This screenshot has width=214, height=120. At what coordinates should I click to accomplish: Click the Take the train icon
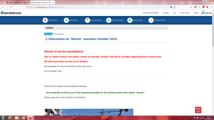pyautogui.click(x=45, y=20)
